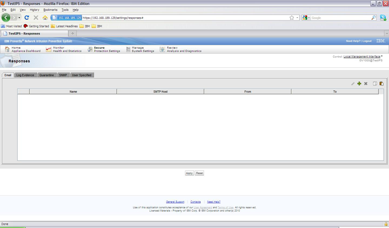Open the Most Visited bookmark
The image size is (389, 228).
(11, 26)
